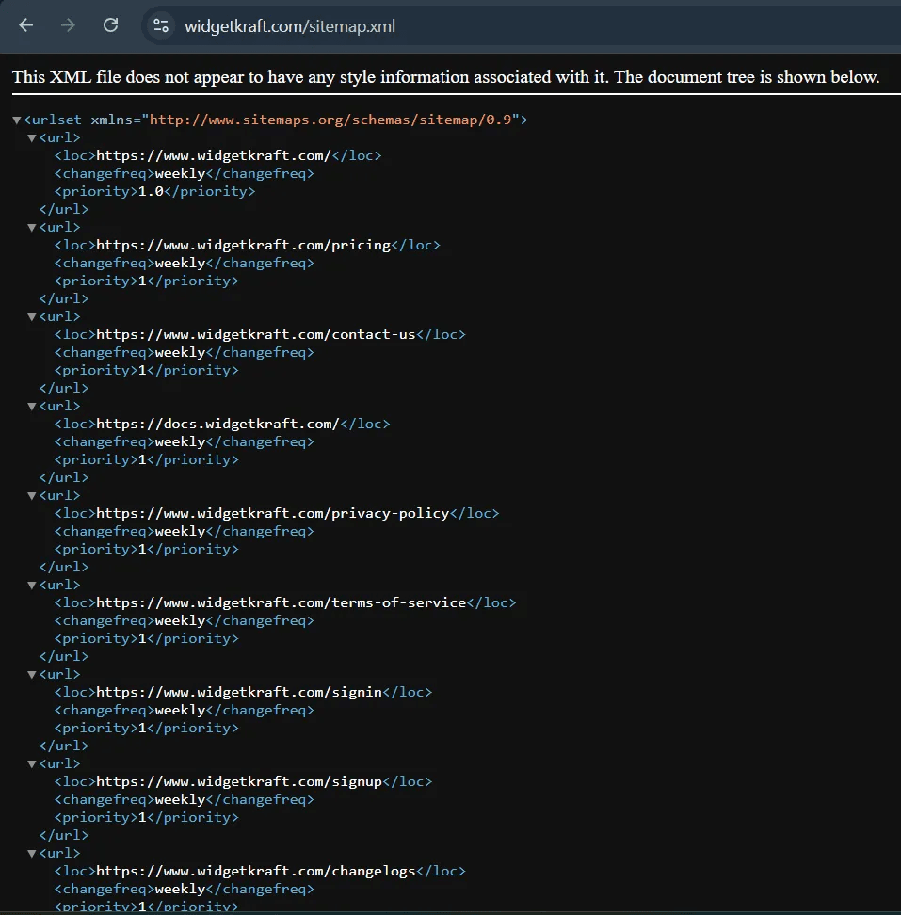Collapse the docs.widgetkraft.com url element

[31, 406]
